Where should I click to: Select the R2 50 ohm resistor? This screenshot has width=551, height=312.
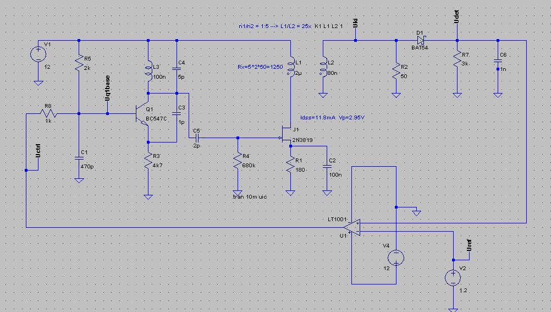(x=396, y=72)
